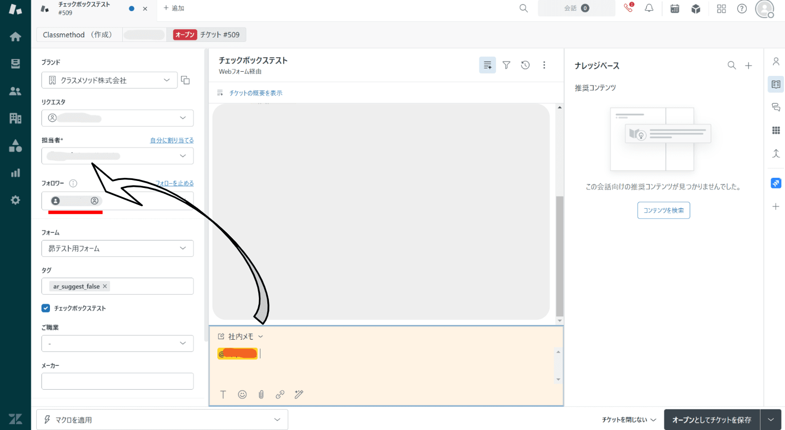Click the フォローを止める link
The height and width of the screenshot is (430, 785).
(x=174, y=183)
